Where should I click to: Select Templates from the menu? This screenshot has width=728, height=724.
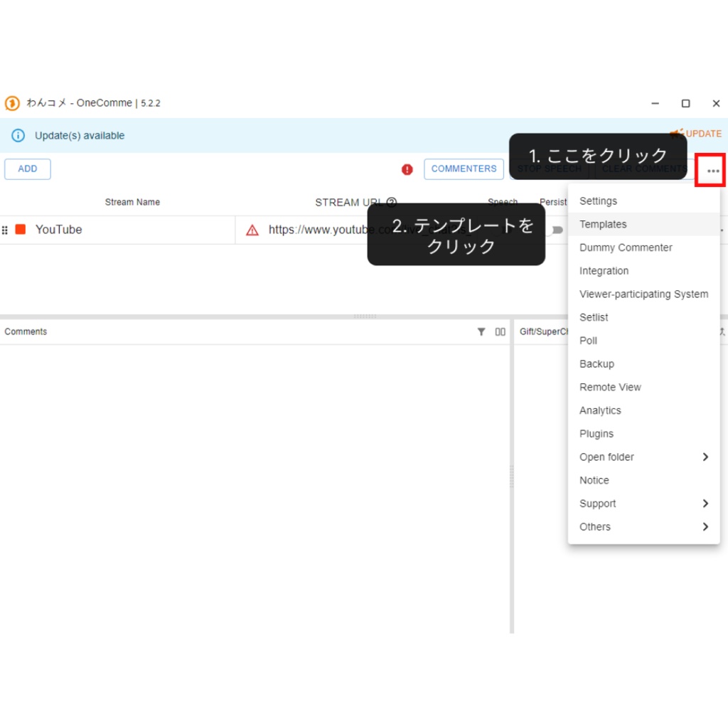coord(603,224)
